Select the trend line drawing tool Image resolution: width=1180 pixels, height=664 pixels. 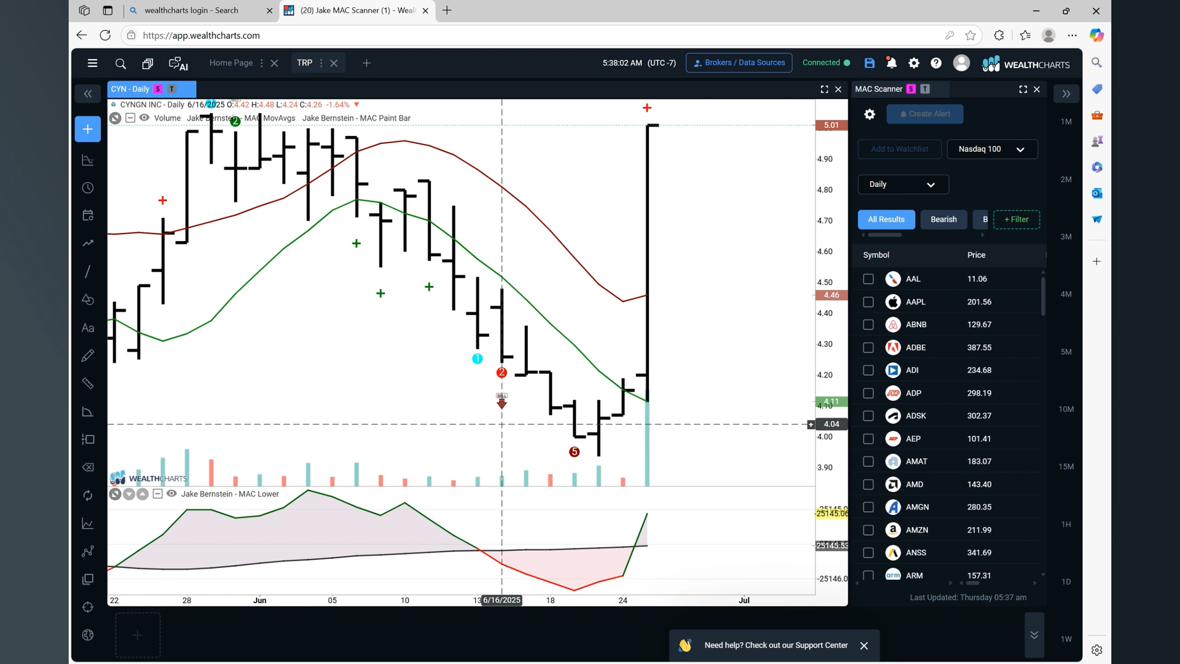[x=88, y=271]
